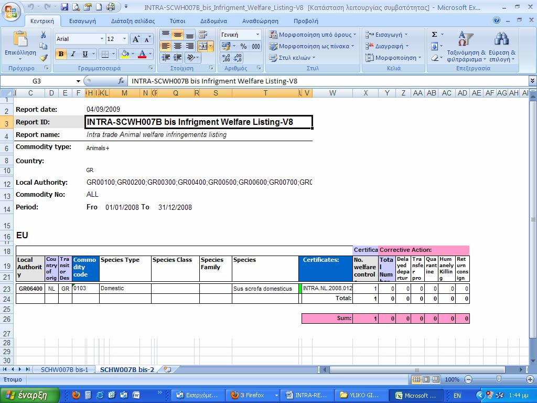The image size is (537, 403).
Task: Click the Insert Function fx icon
Action: (121, 81)
